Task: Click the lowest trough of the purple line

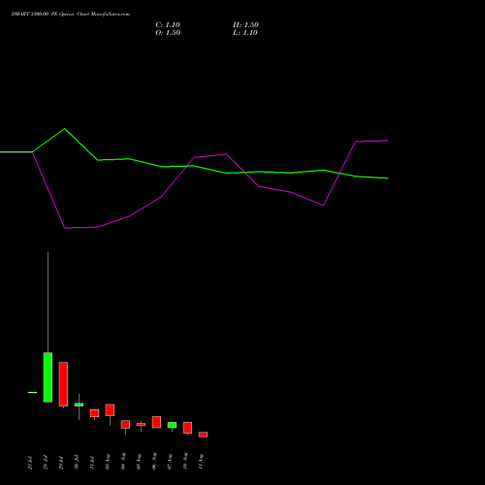Action: click(65, 228)
